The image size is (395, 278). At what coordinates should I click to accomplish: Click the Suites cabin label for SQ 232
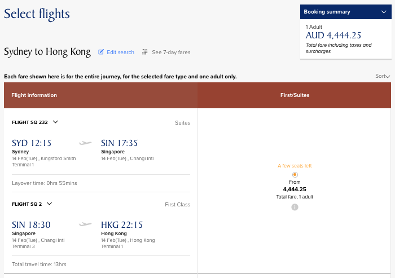pos(182,123)
